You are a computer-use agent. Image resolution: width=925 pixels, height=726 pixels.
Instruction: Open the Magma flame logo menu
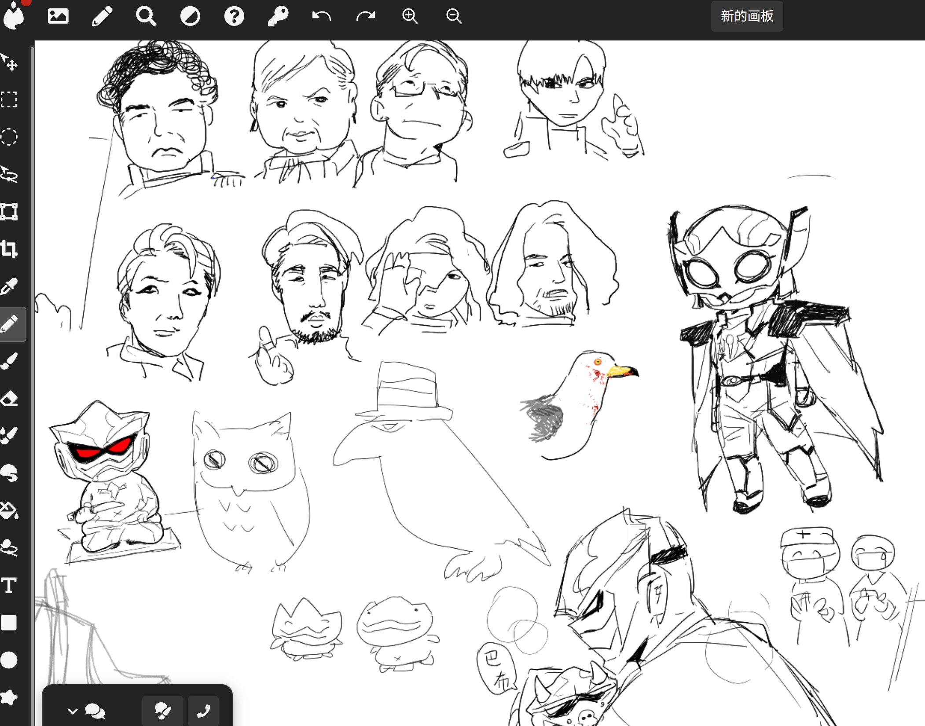pos(14,16)
